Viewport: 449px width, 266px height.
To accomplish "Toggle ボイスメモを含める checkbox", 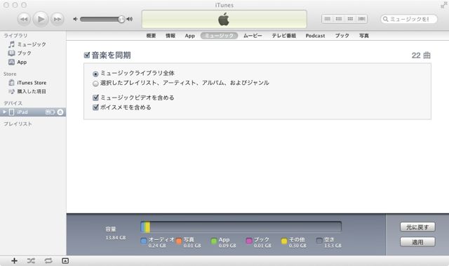I will tap(96, 107).
